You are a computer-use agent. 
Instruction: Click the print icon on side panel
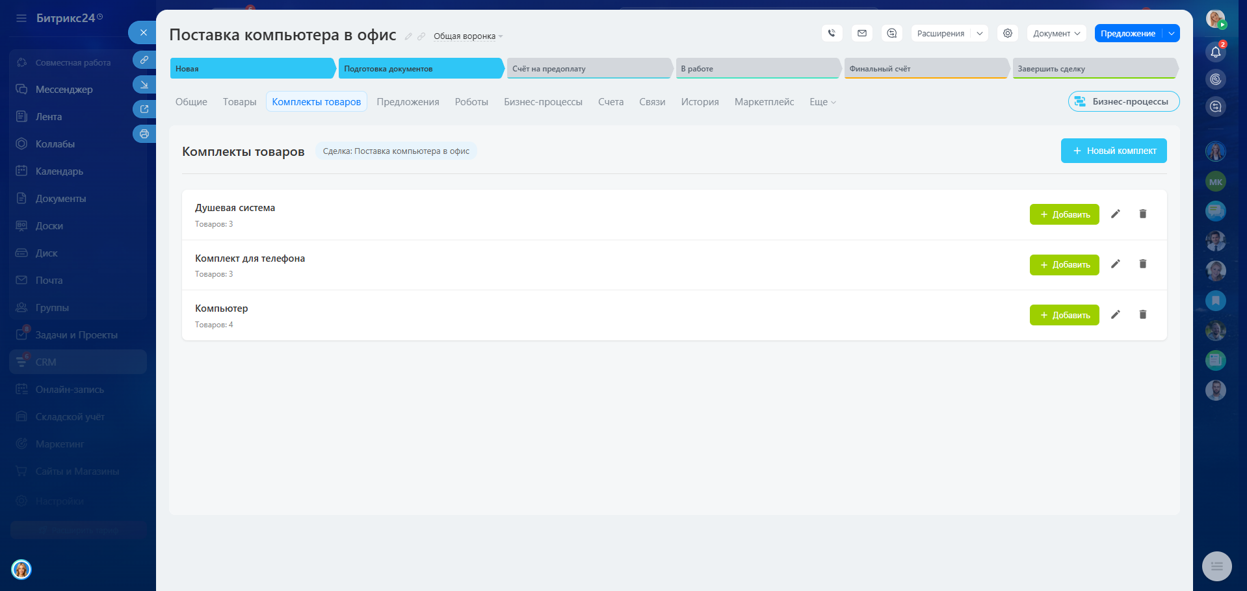pos(144,134)
